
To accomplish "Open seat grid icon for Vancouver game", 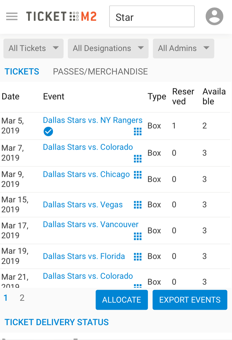I will click(138, 236).
